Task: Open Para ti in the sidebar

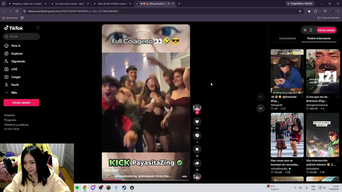Action: pyautogui.click(x=16, y=46)
